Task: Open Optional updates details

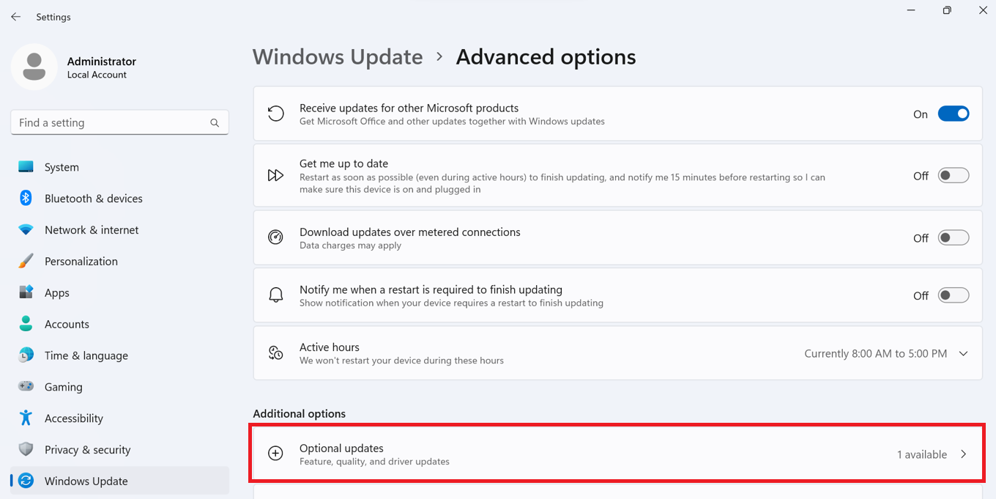Action: [x=617, y=453]
